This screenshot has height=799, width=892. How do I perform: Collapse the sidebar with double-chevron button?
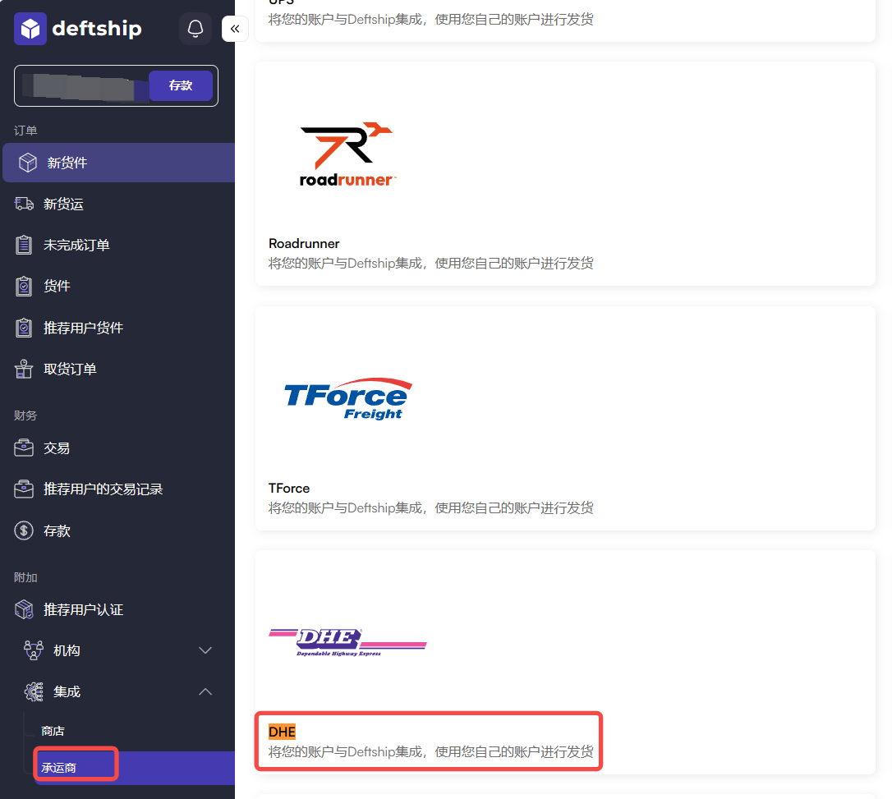coord(235,29)
